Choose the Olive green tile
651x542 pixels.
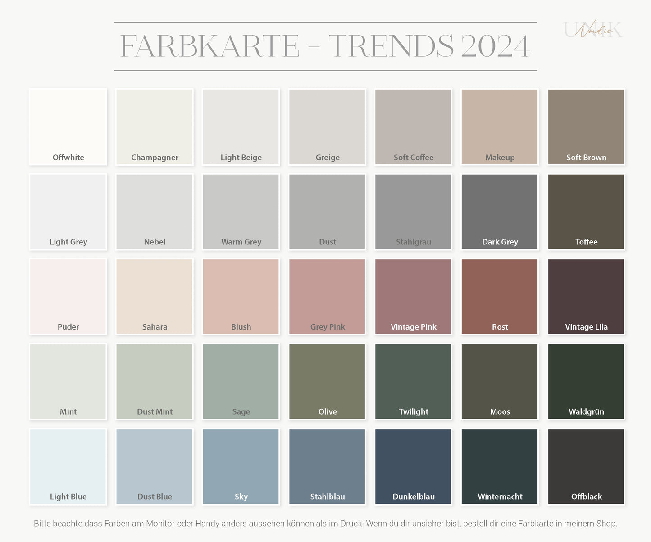327,381
